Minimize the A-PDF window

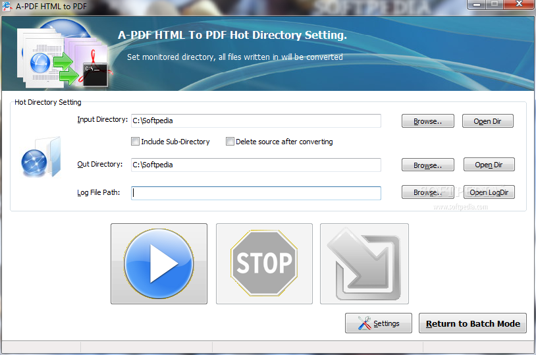[x=477, y=4]
